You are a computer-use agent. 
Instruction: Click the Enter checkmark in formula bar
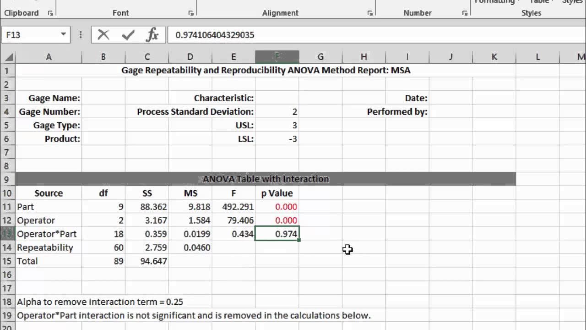click(x=128, y=35)
